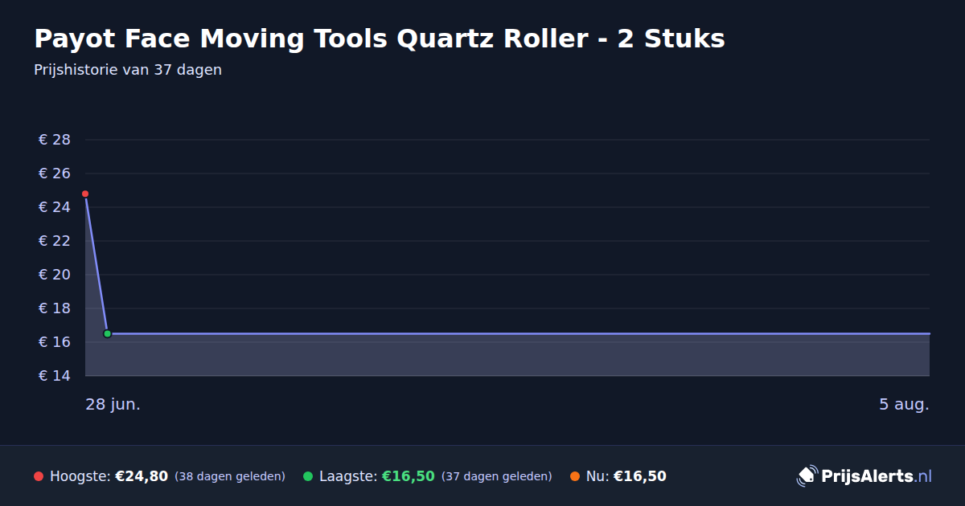The height and width of the screenshot is (506, 965).
Task: Click the red highest-price dot on chart
Action: point(85,194)
